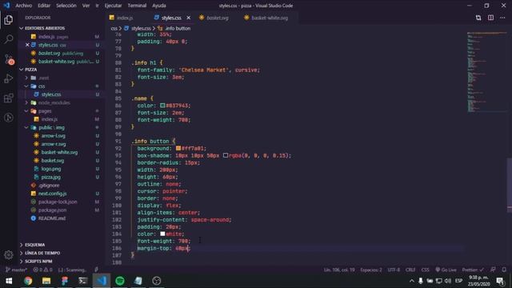Open package.json in file tree
The height and width of the screenshot is (288, 512).
tap(52, 210)
